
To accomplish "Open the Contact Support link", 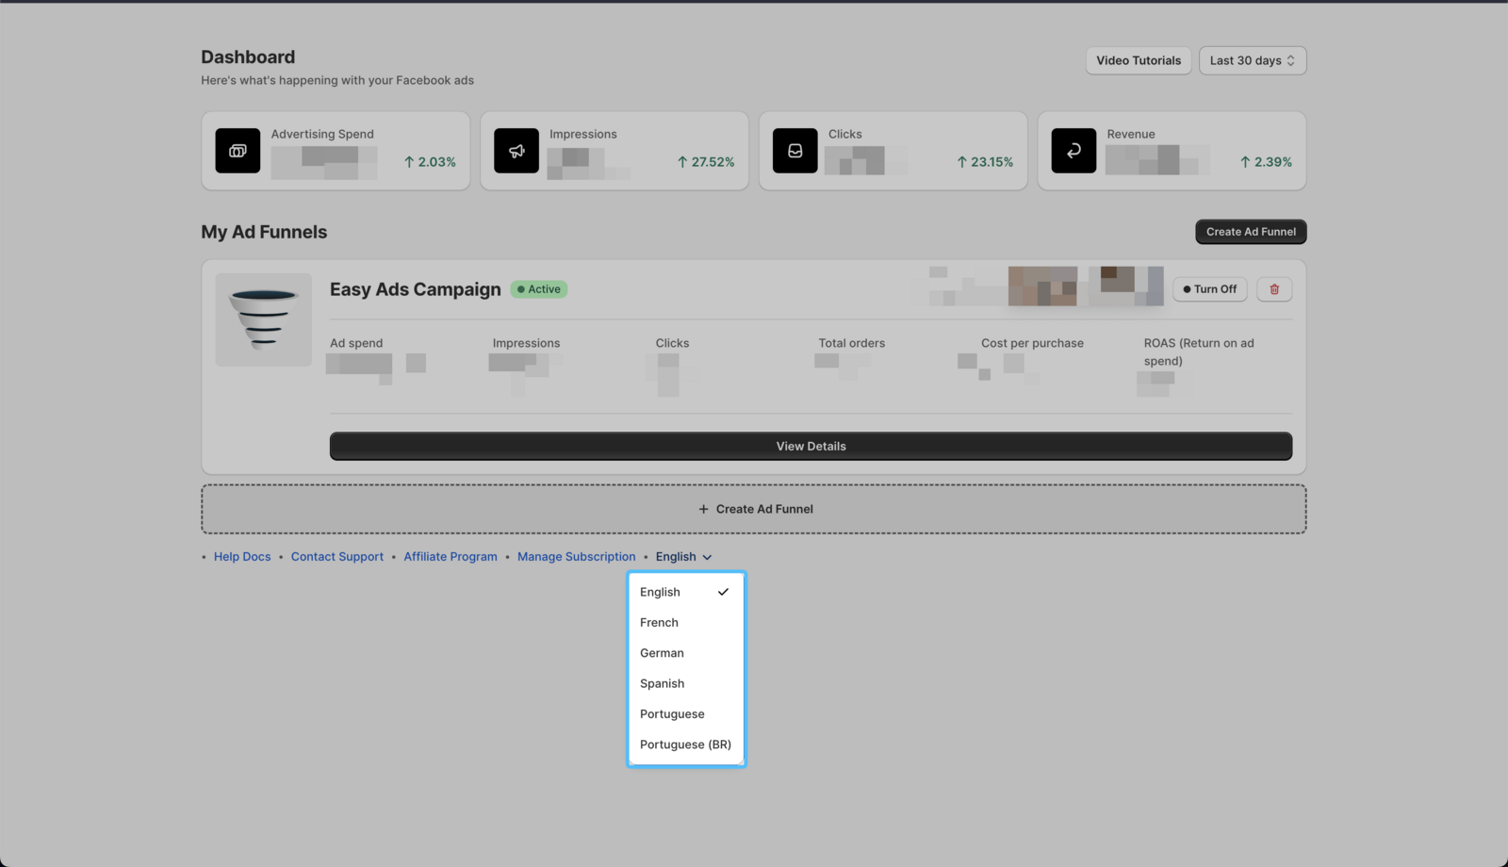I will (336, 556).
